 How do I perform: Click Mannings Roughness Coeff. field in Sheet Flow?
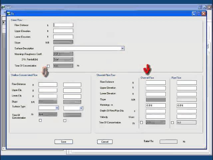tap(63, 54)
